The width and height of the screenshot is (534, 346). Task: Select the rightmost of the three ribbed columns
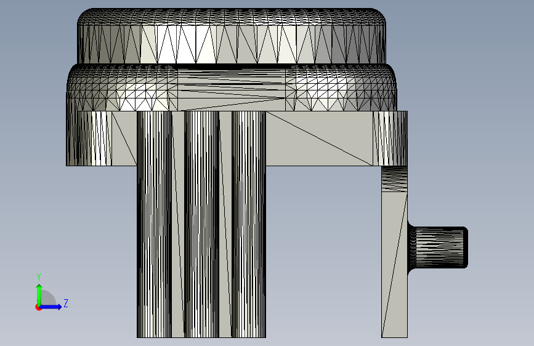tap(249, 224)
